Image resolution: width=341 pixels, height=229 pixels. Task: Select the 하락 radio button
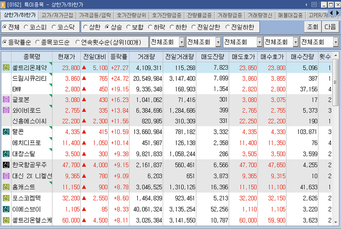150,27
